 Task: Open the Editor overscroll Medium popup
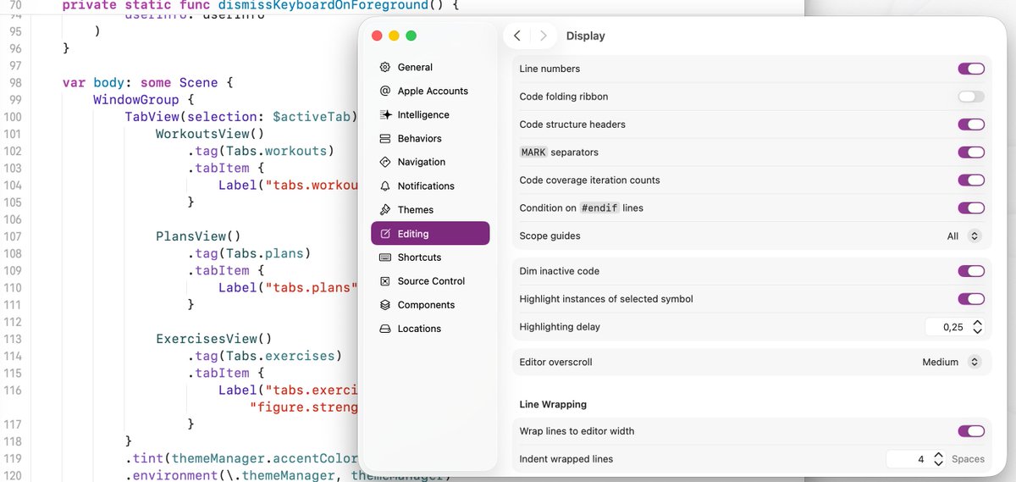click(x=951, y=362)
